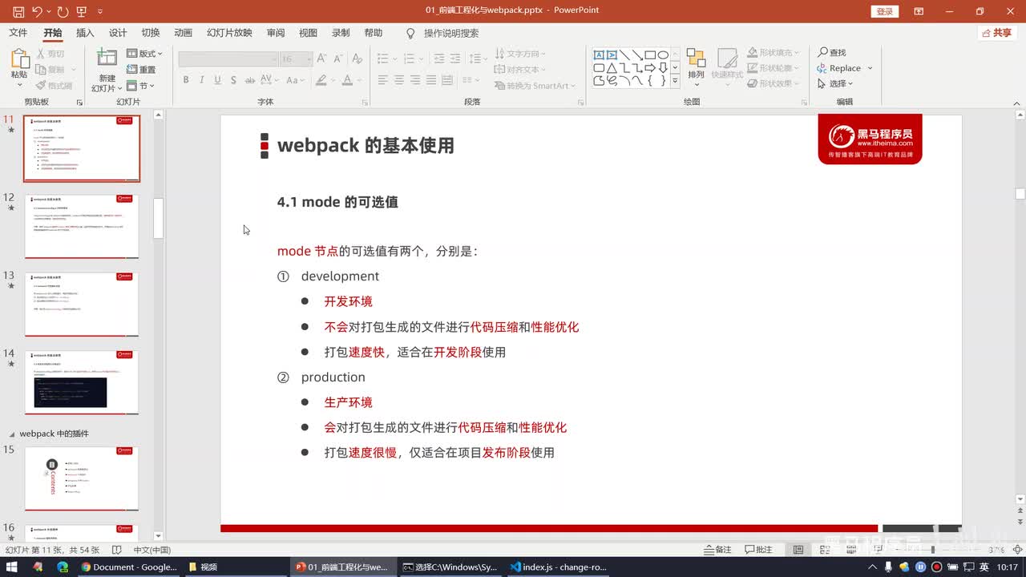The image size is (1026, 577).
Task: Click the font name input box
Action: 228,59
